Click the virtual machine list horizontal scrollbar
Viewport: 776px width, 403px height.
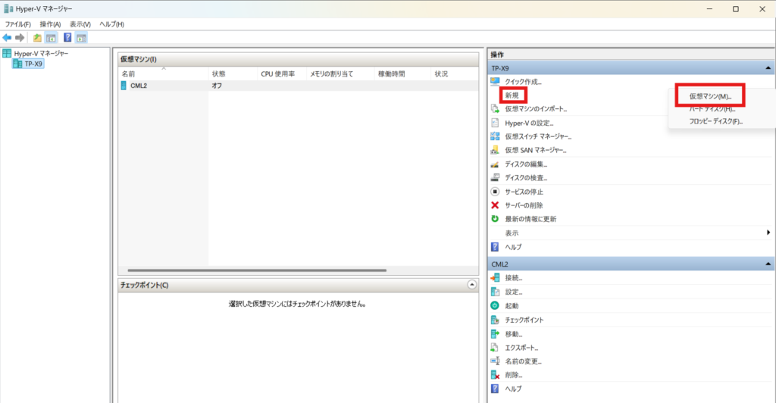pos(257,270)
